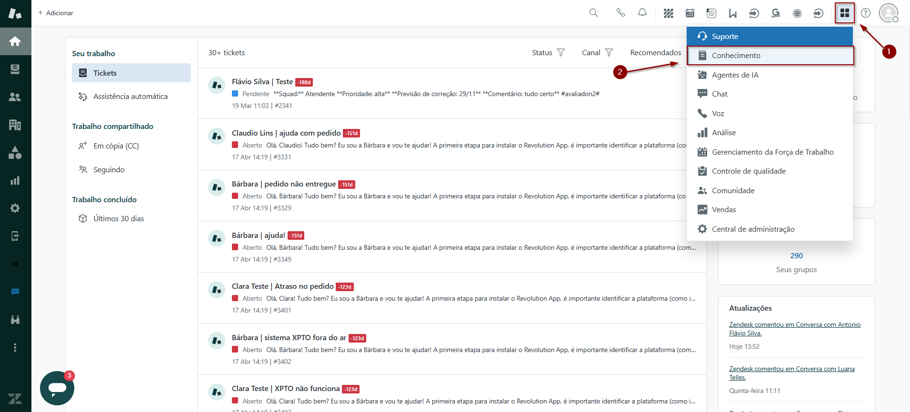Open the Zendesk products grid icon
Image resolution: width=910 pixels, height=412 pixels.
pyautogui.click(x=844, y=13)
